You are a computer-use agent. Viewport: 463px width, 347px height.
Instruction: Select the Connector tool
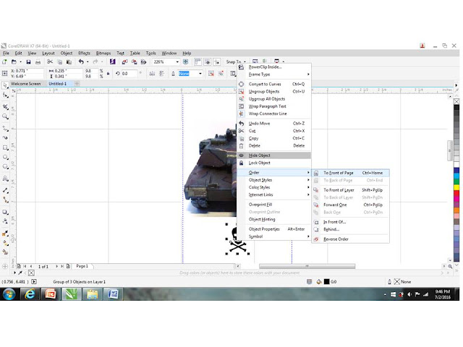point(5,200)
